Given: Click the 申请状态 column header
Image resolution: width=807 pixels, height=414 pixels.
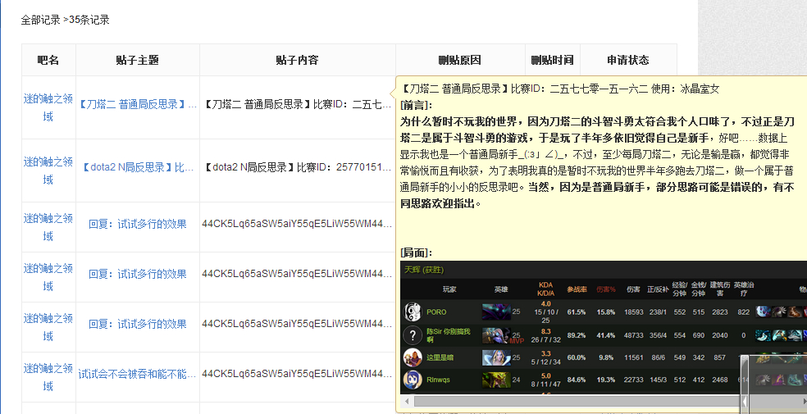Looking at the screenshot, I should 628,60.
